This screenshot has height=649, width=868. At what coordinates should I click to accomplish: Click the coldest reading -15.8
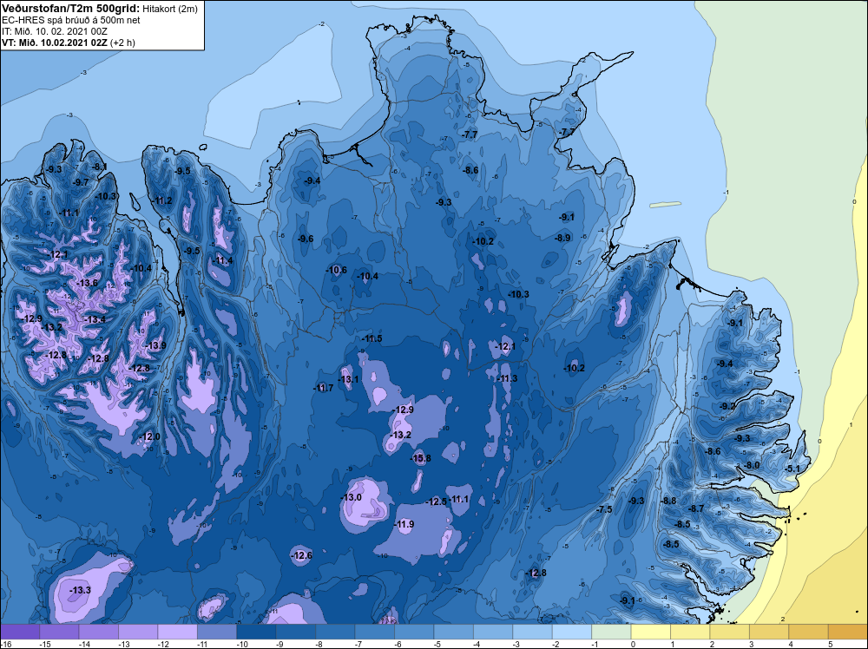(421, 458)
